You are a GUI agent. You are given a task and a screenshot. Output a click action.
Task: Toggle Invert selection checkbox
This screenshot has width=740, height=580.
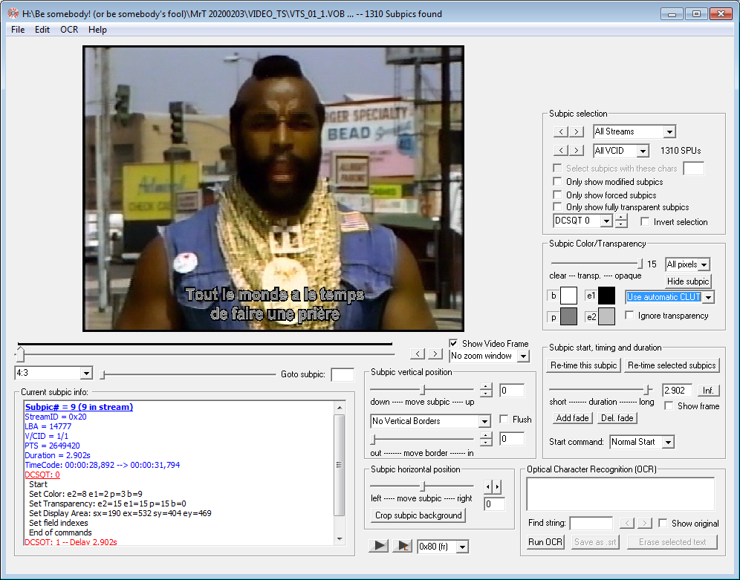pos(645,221)
